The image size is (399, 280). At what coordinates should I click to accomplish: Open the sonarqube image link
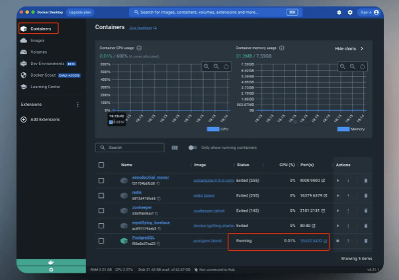coord(214,181)
